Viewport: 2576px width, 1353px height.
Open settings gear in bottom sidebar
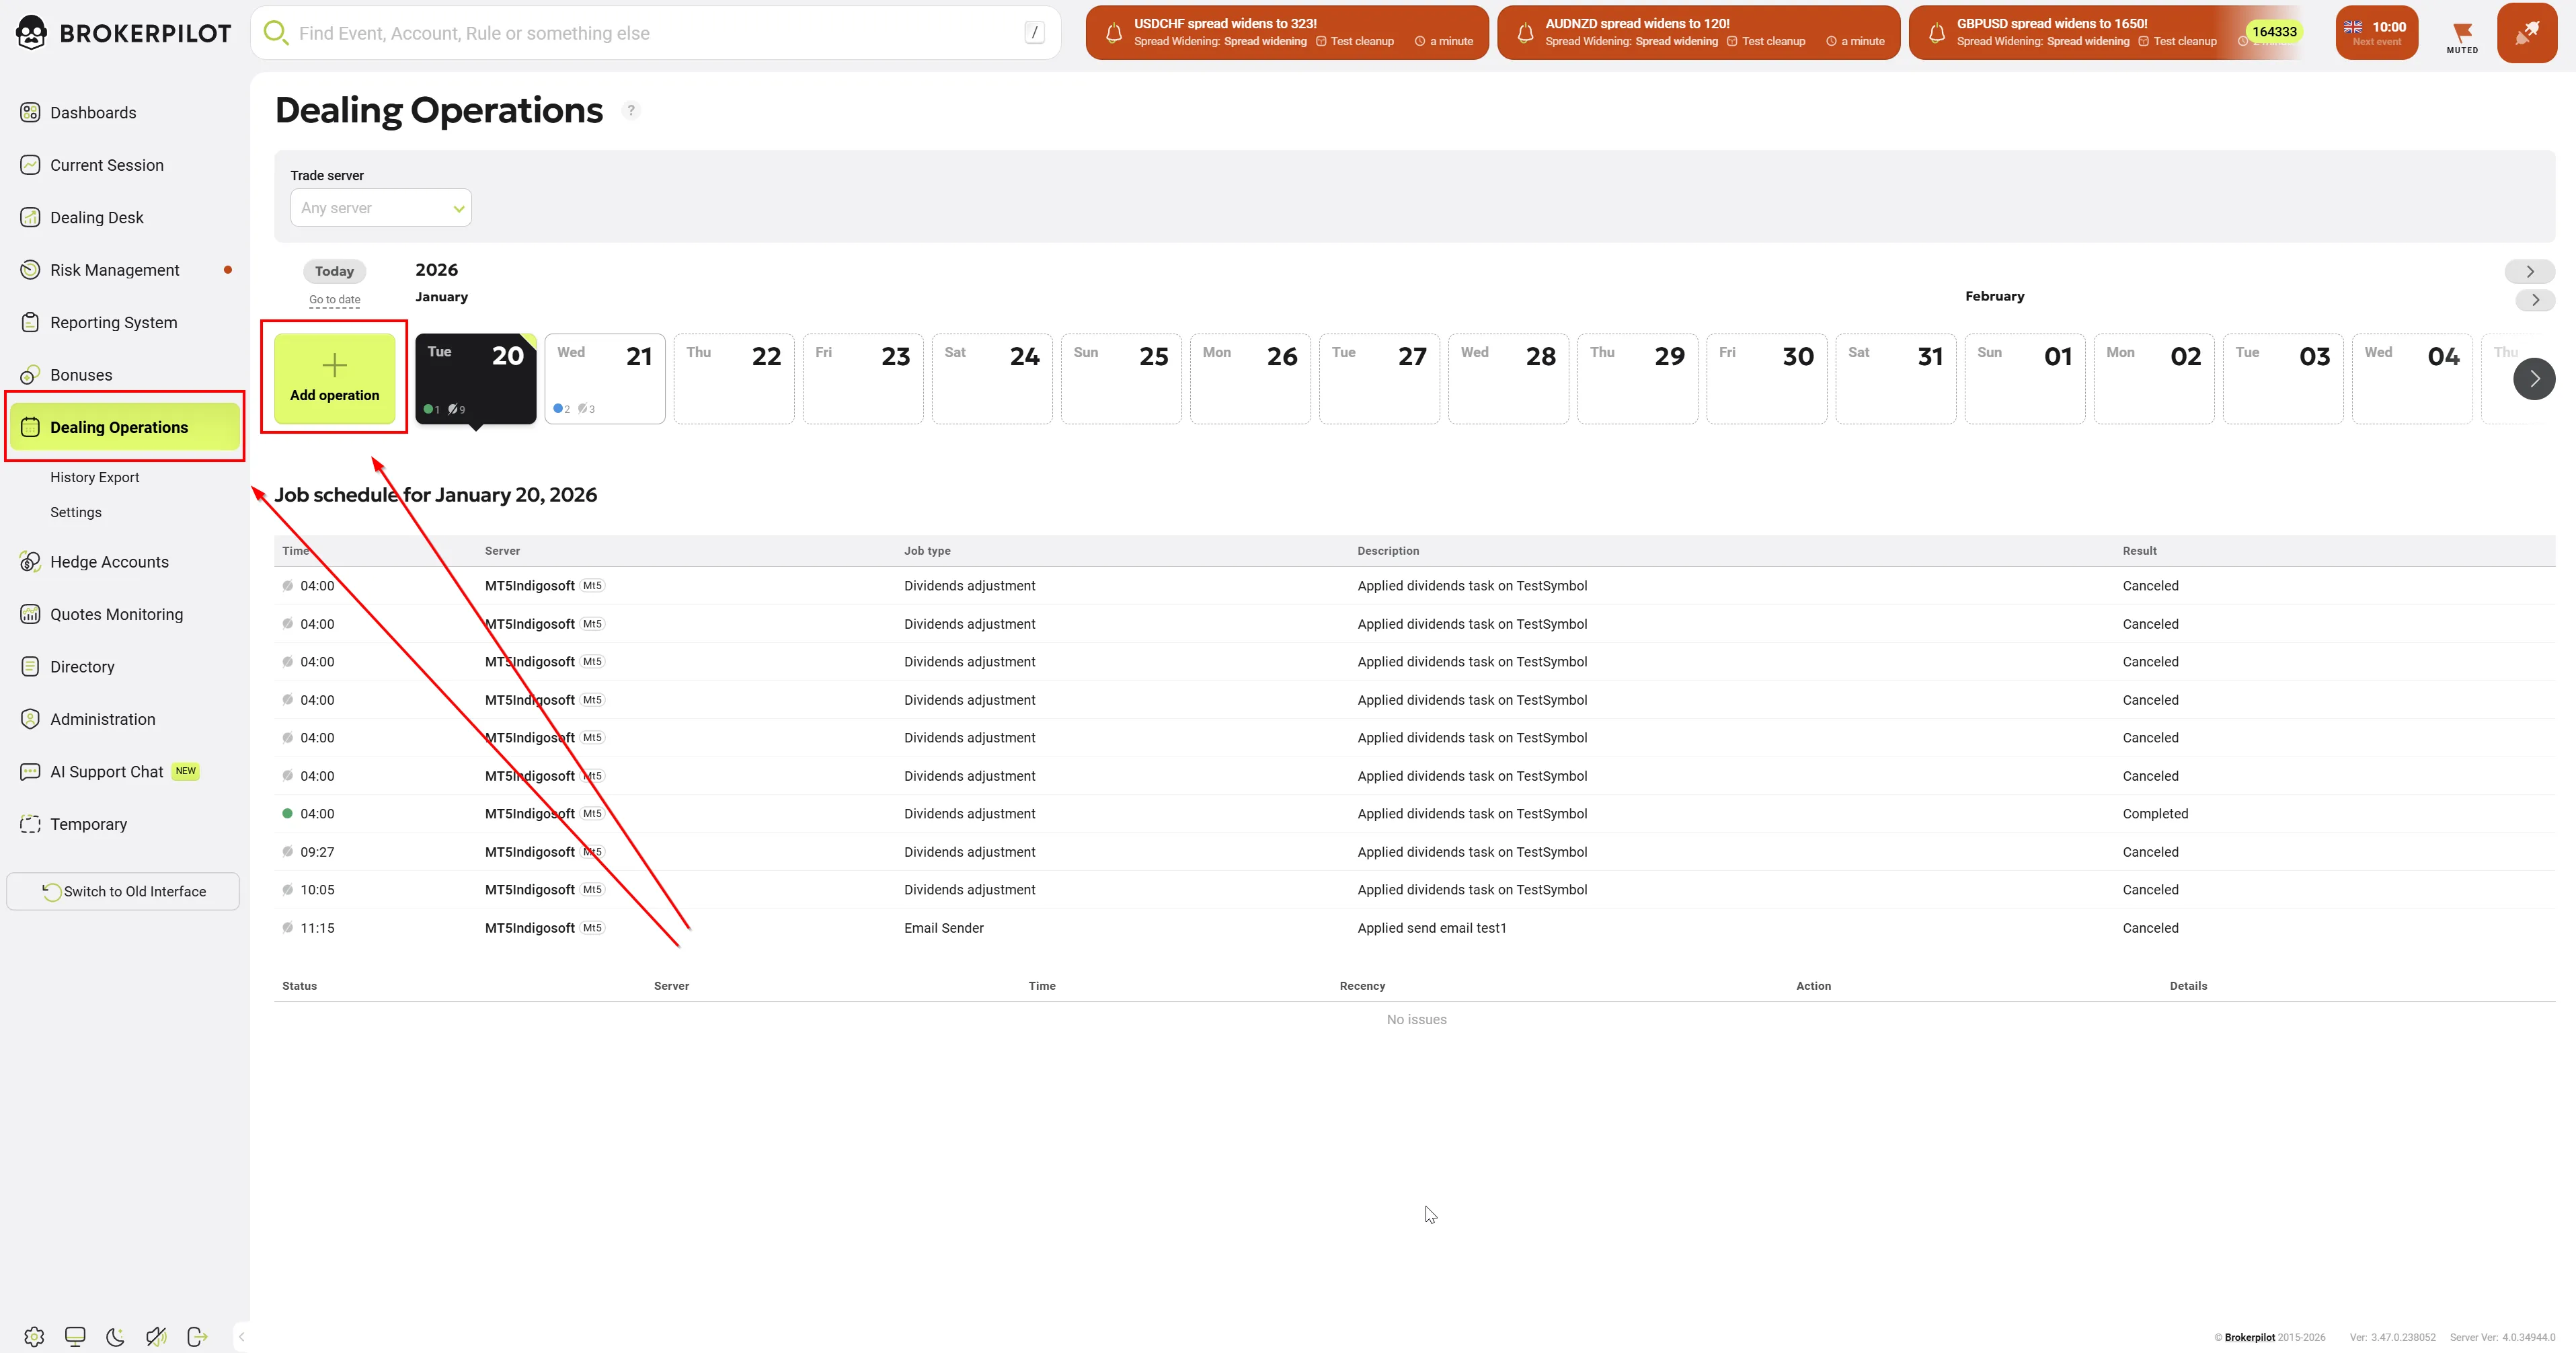click(34, 1336)
